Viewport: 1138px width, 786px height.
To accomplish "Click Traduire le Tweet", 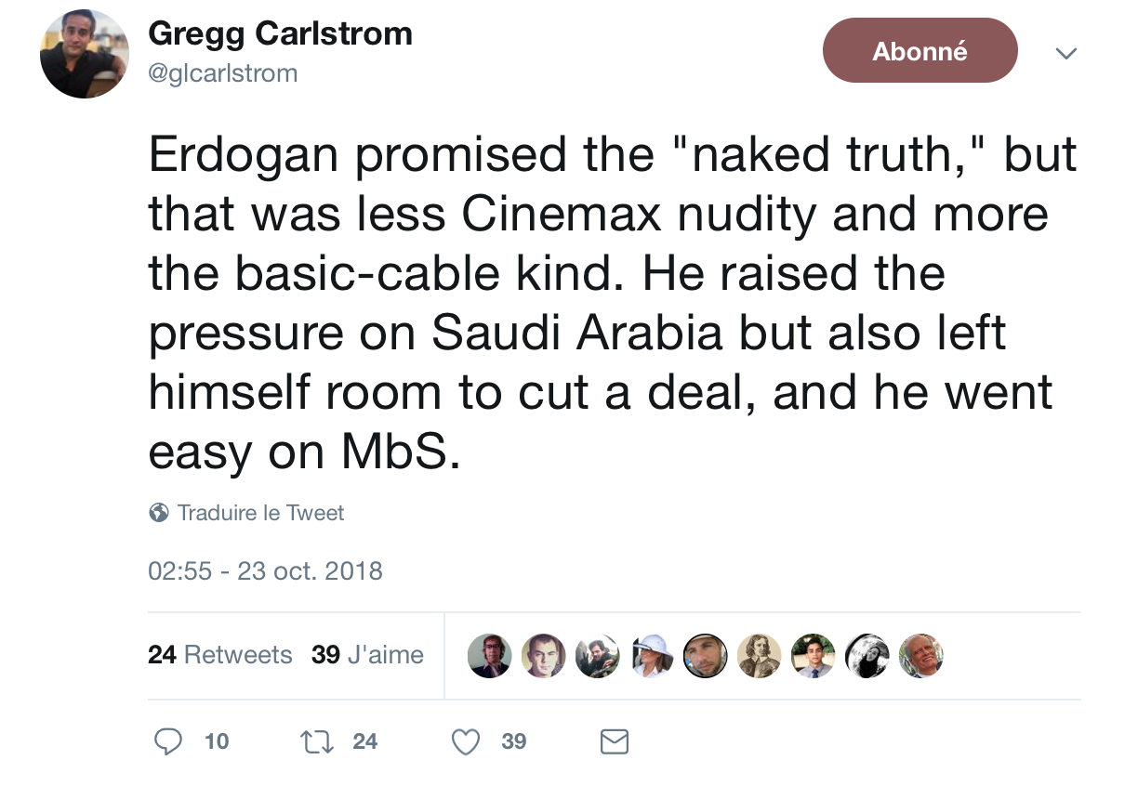I will click(x=260, y=513).
